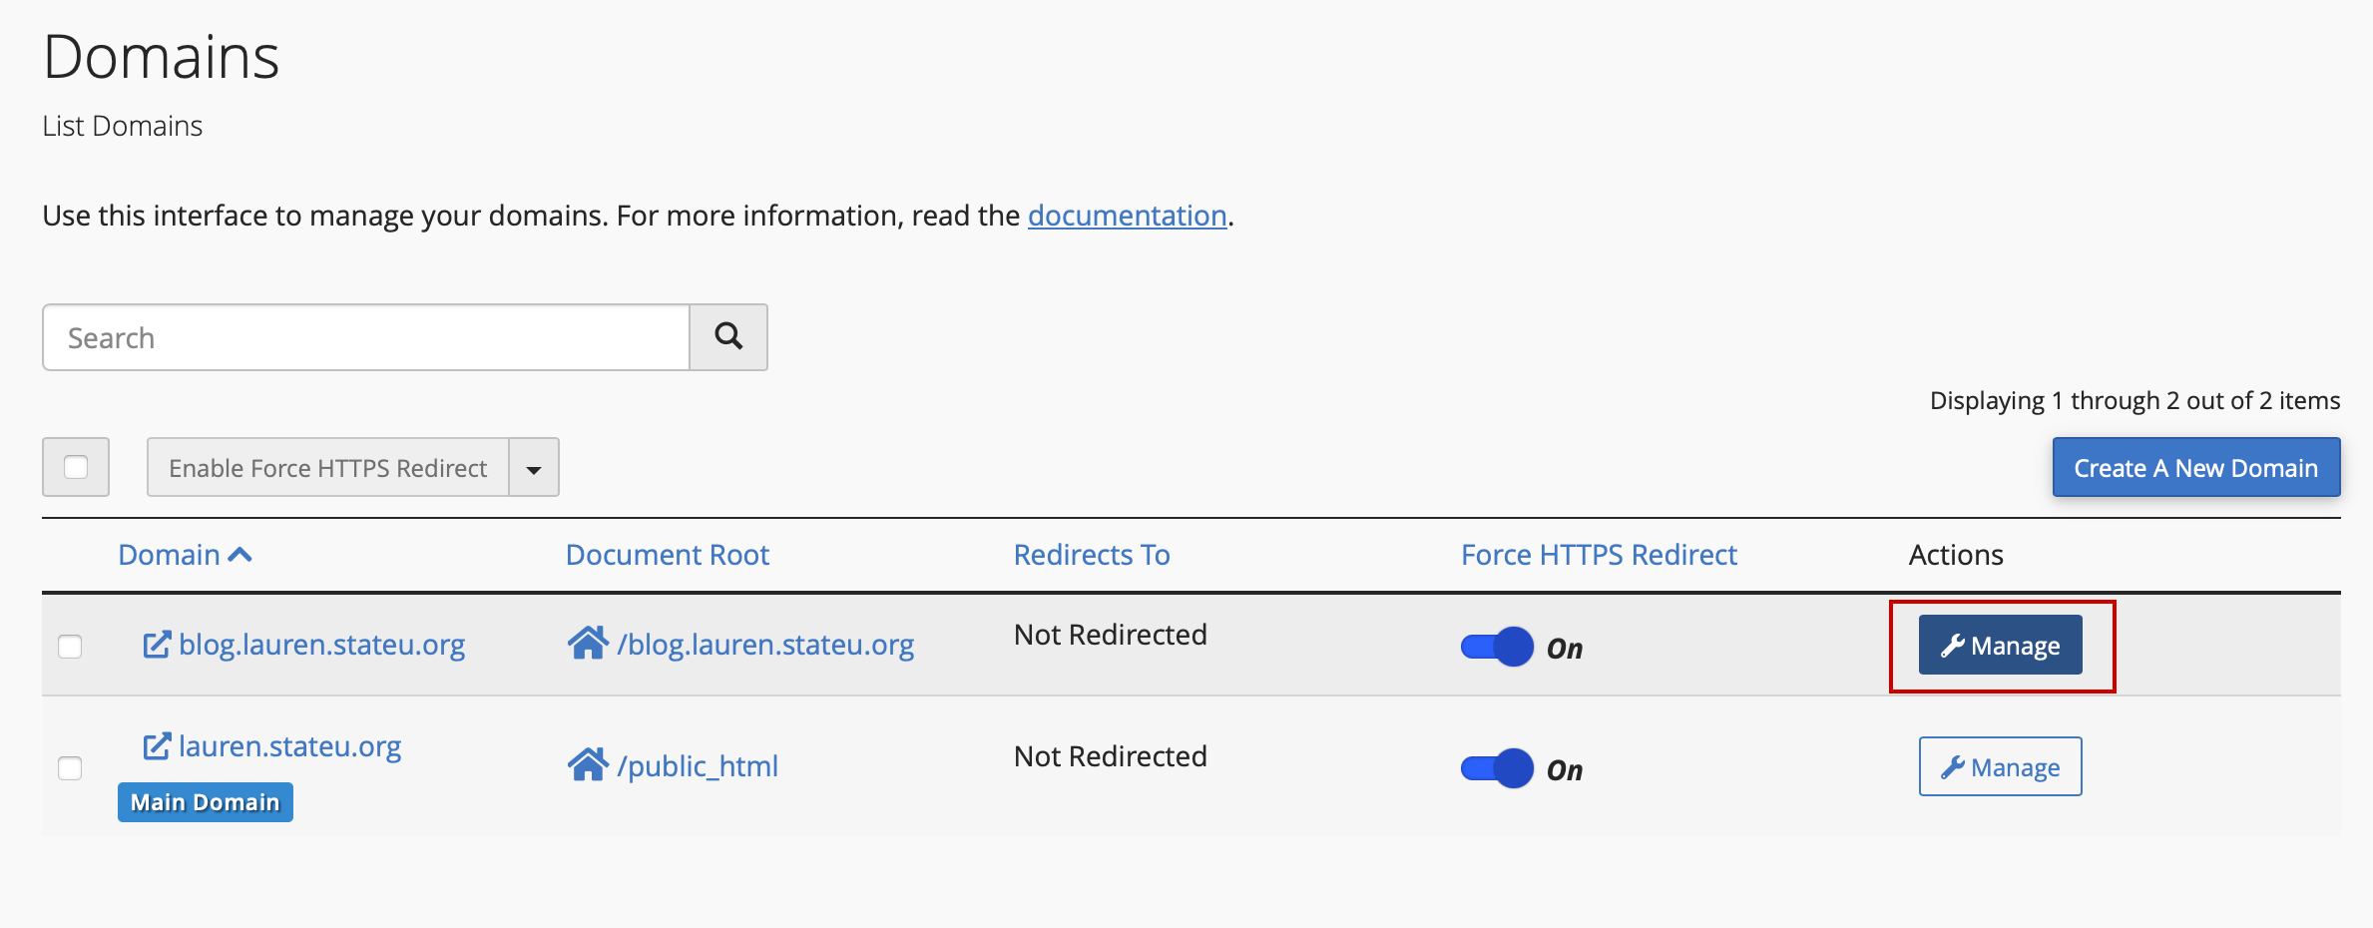
Task: Open lauren.stateu.org domain link
Action: coord(290,746)
